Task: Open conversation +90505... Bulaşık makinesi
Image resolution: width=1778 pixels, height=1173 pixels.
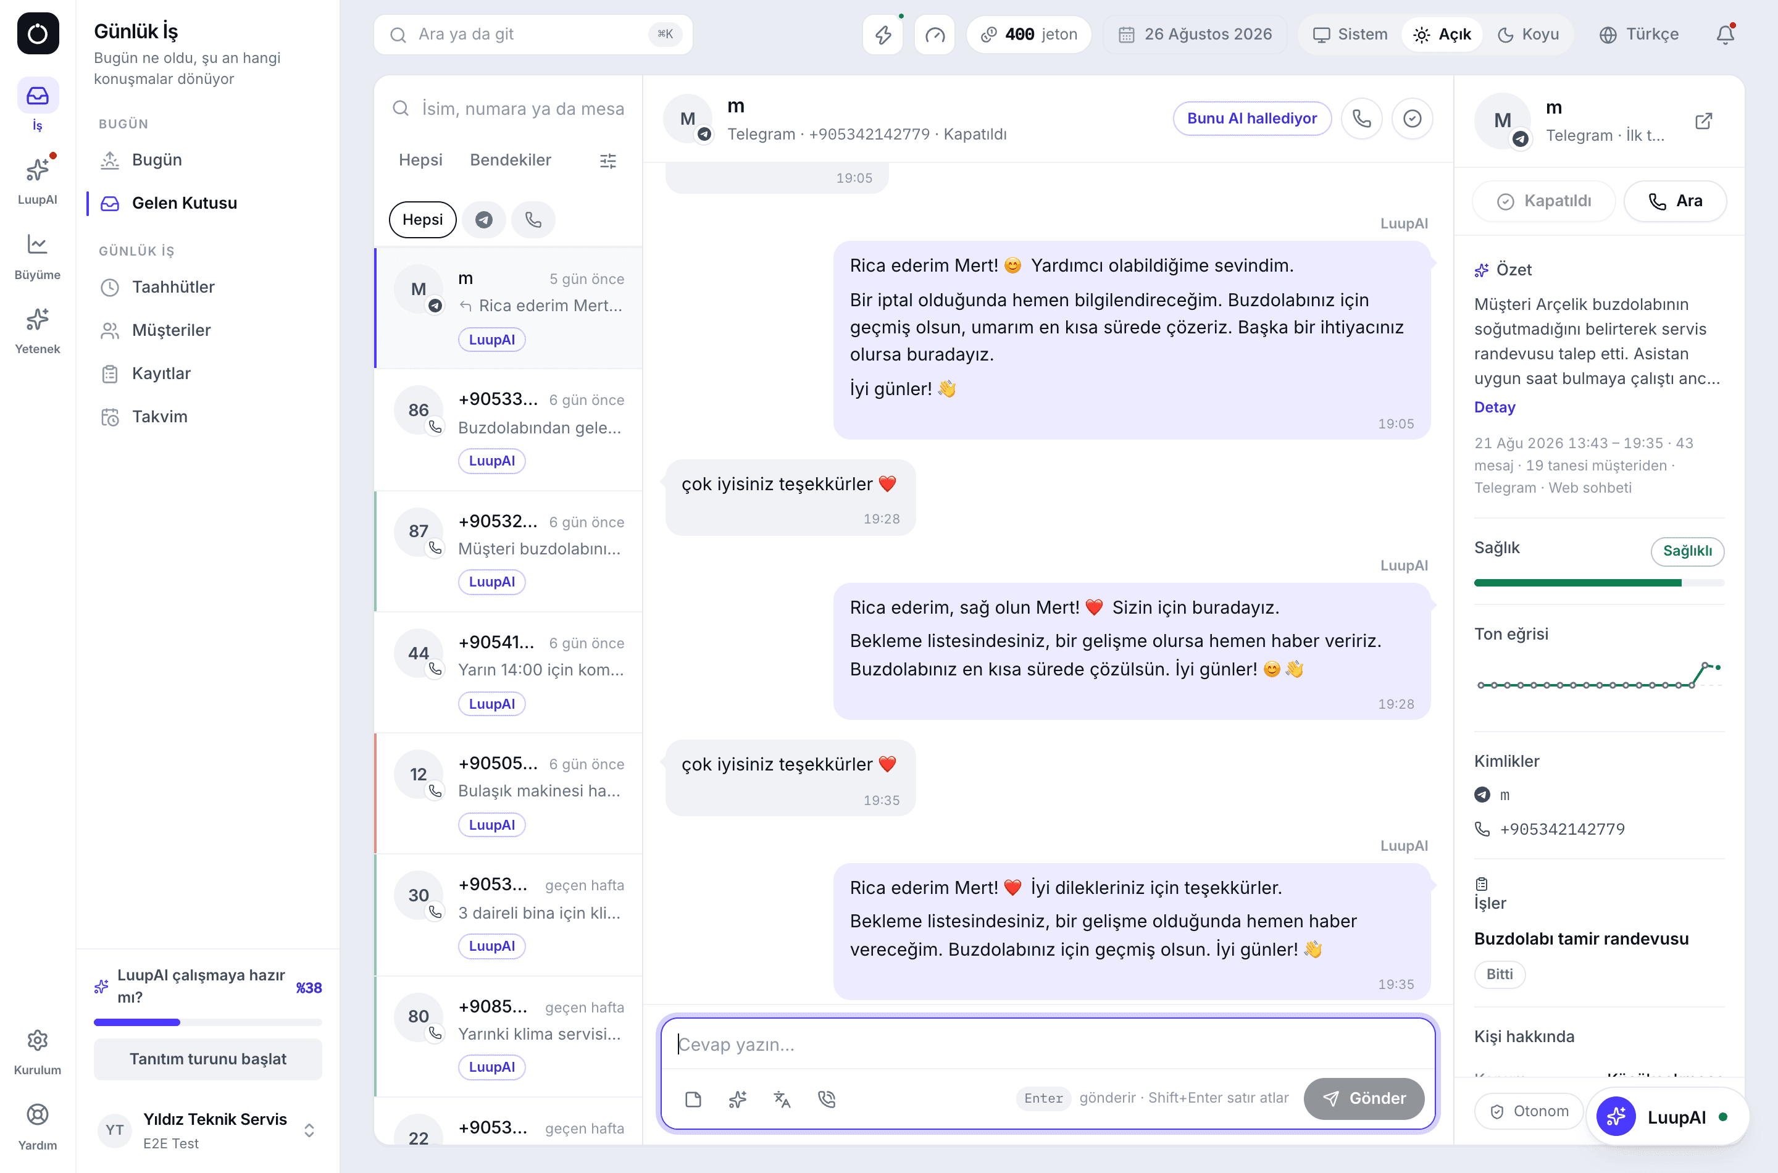Action: coord(509,794)
